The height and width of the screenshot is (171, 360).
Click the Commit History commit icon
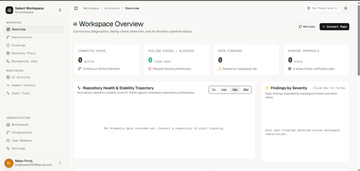(x=8, y=85)
